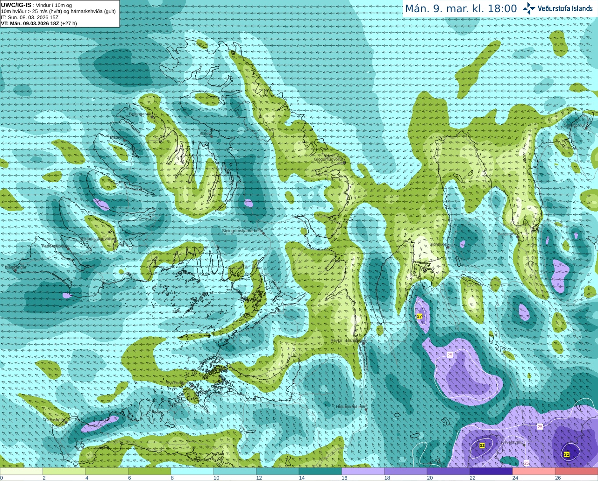Click the Patreksfjörður station label

click(55, 246)
